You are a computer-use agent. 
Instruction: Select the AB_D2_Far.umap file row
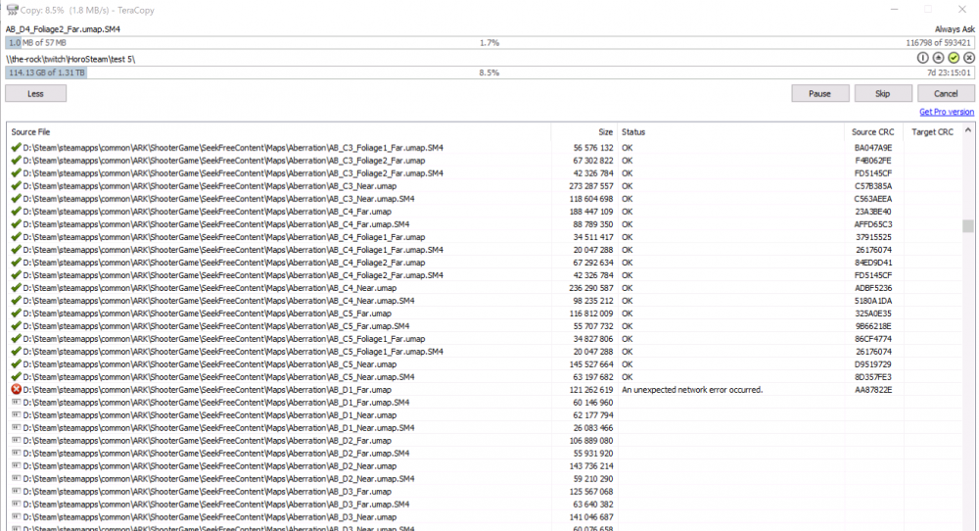(485, 441)
